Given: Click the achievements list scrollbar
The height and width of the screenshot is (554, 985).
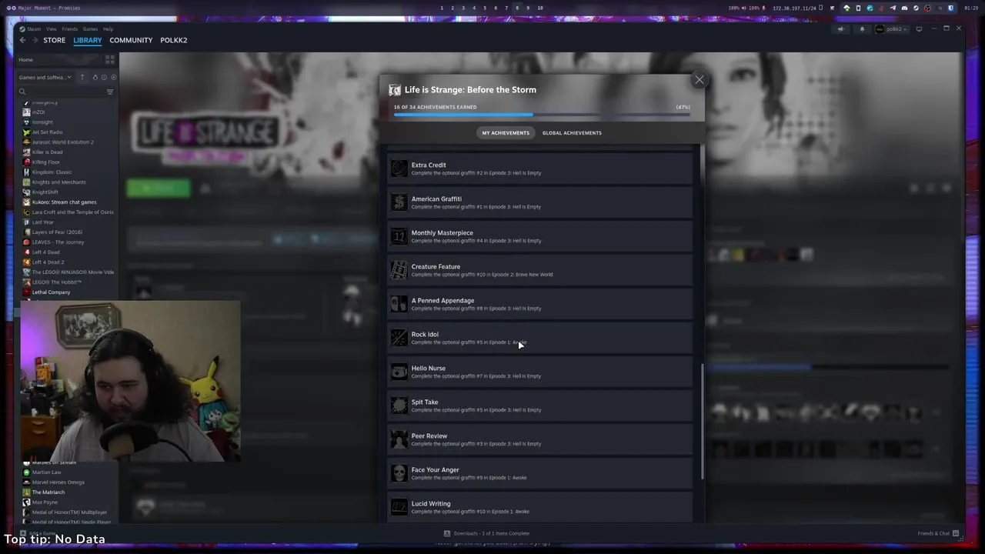Looking at the screenshot, I should 703,422.
